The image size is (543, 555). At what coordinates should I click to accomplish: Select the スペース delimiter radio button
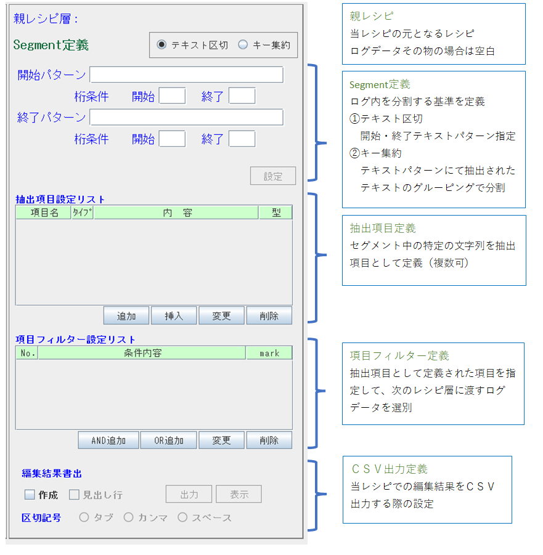coord(182,517)
